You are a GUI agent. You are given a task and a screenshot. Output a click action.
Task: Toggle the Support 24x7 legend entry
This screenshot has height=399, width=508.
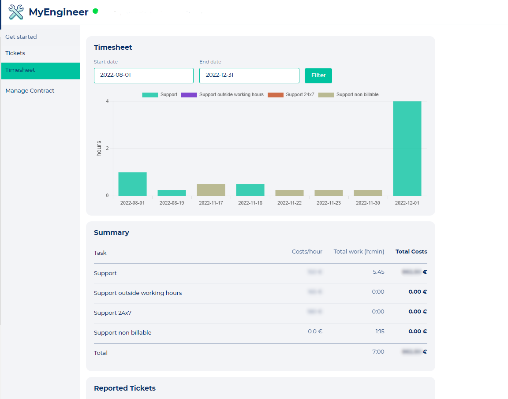(x=296, y=94)
